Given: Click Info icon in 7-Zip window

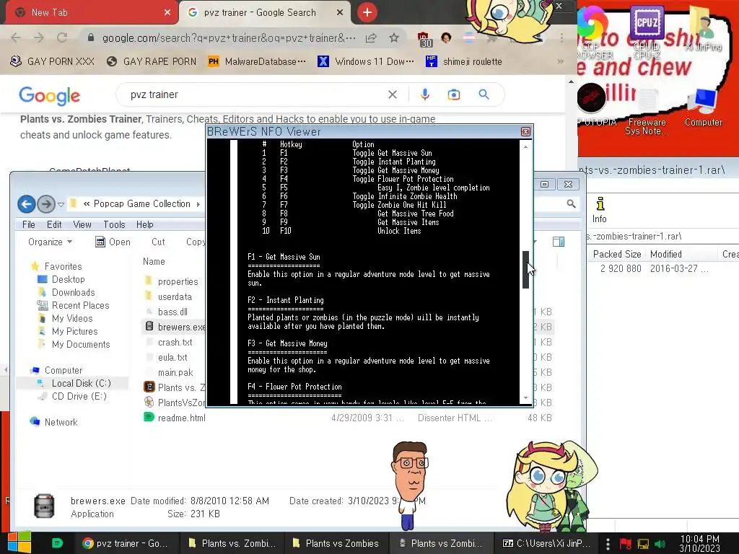Looking at the screenshot, I should click(x=600, y=210).
